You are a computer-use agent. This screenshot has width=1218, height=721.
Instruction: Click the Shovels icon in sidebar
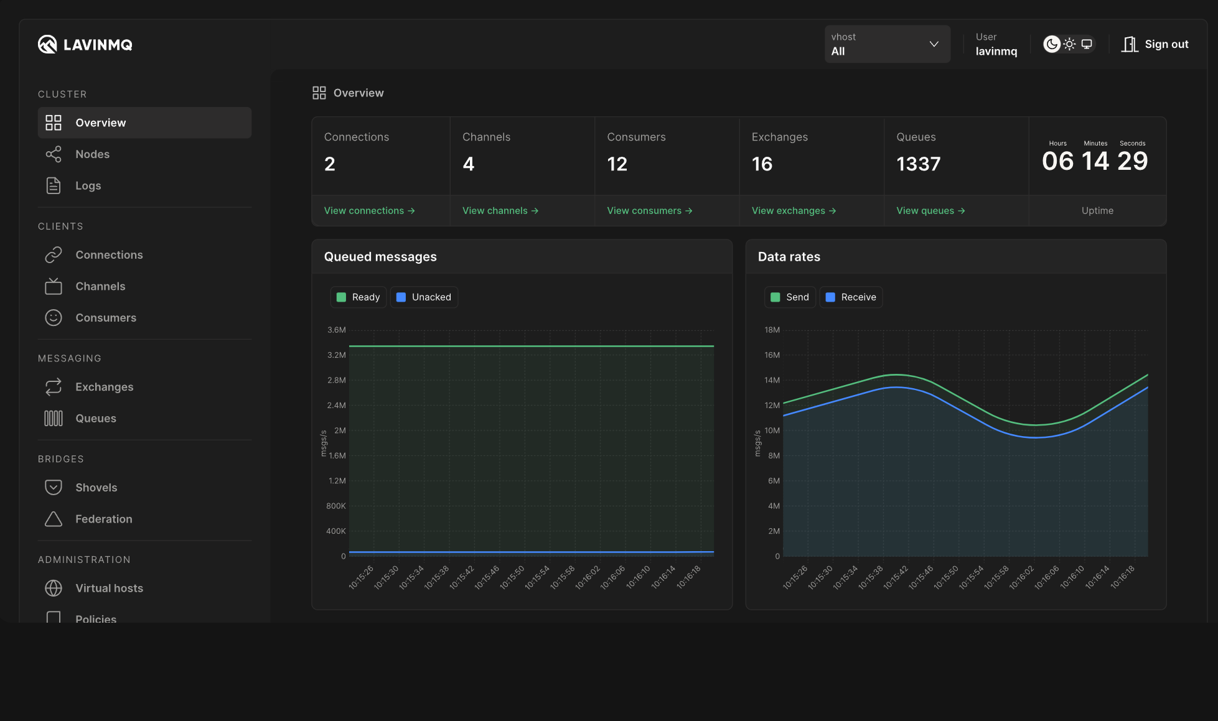pos(54,487)
